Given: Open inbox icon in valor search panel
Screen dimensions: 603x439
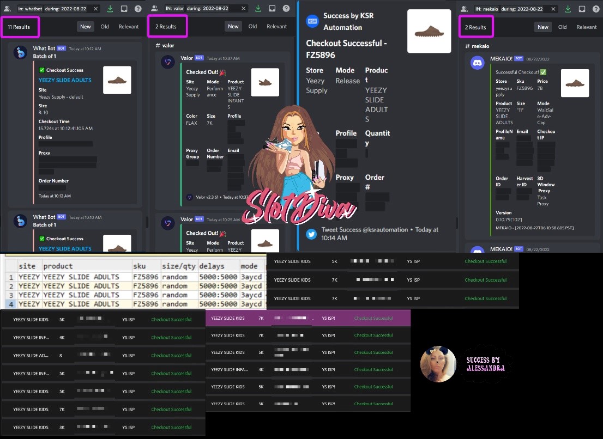Looking at the screenshot, I should pos(272,8).
